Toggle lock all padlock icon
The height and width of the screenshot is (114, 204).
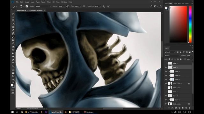pyautogui.click(x=181, y=59)
